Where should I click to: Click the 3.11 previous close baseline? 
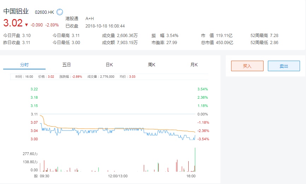(x=117, y=114)
